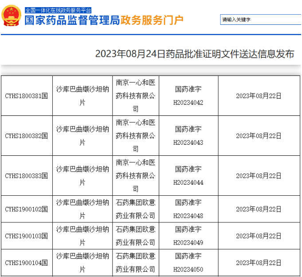302x277 pixels.
Task: Click the orange 政务服务门户 heading
Action: tap(152, 20)
